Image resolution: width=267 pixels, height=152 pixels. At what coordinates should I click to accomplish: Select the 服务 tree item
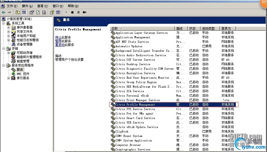click(20, 70)
